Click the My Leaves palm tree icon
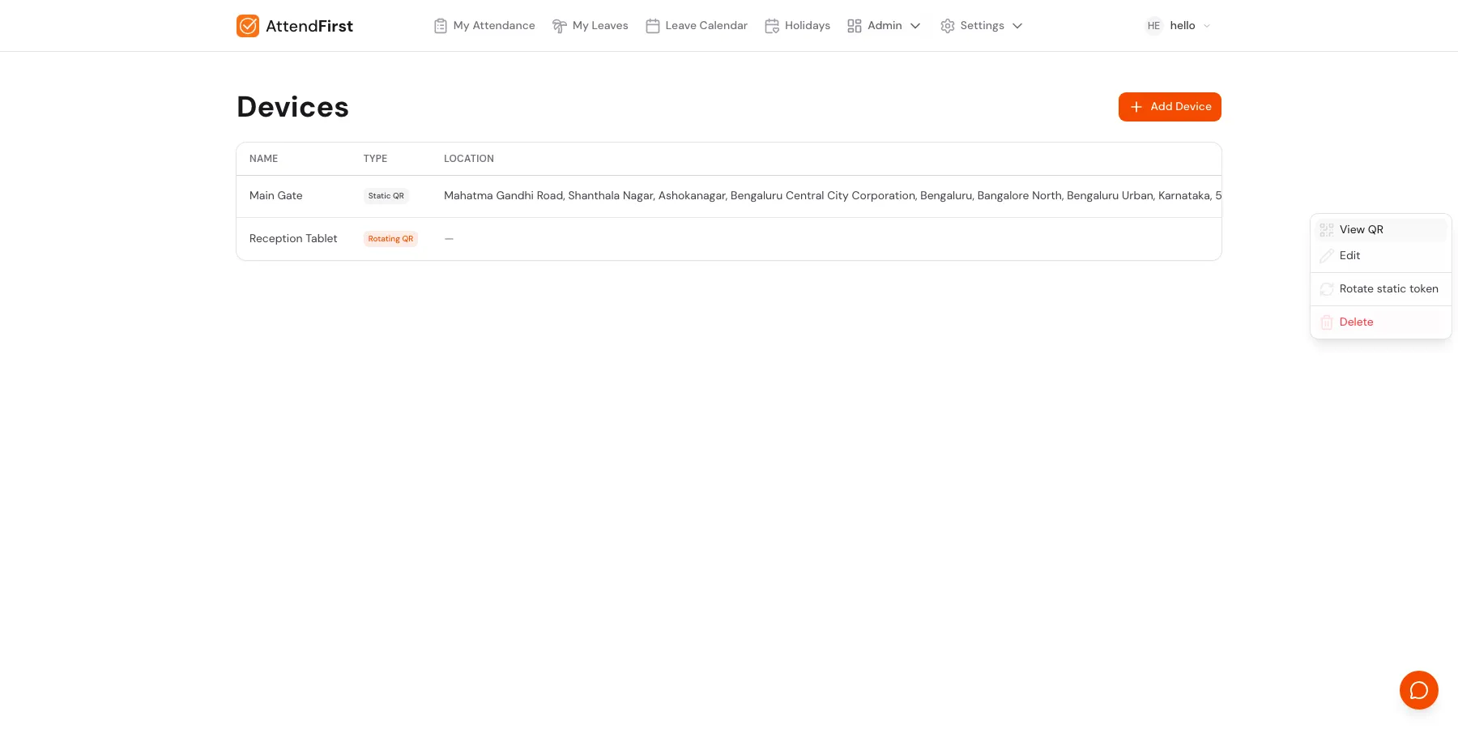Viewport: 1458px width, 729px height. (559, 26)
